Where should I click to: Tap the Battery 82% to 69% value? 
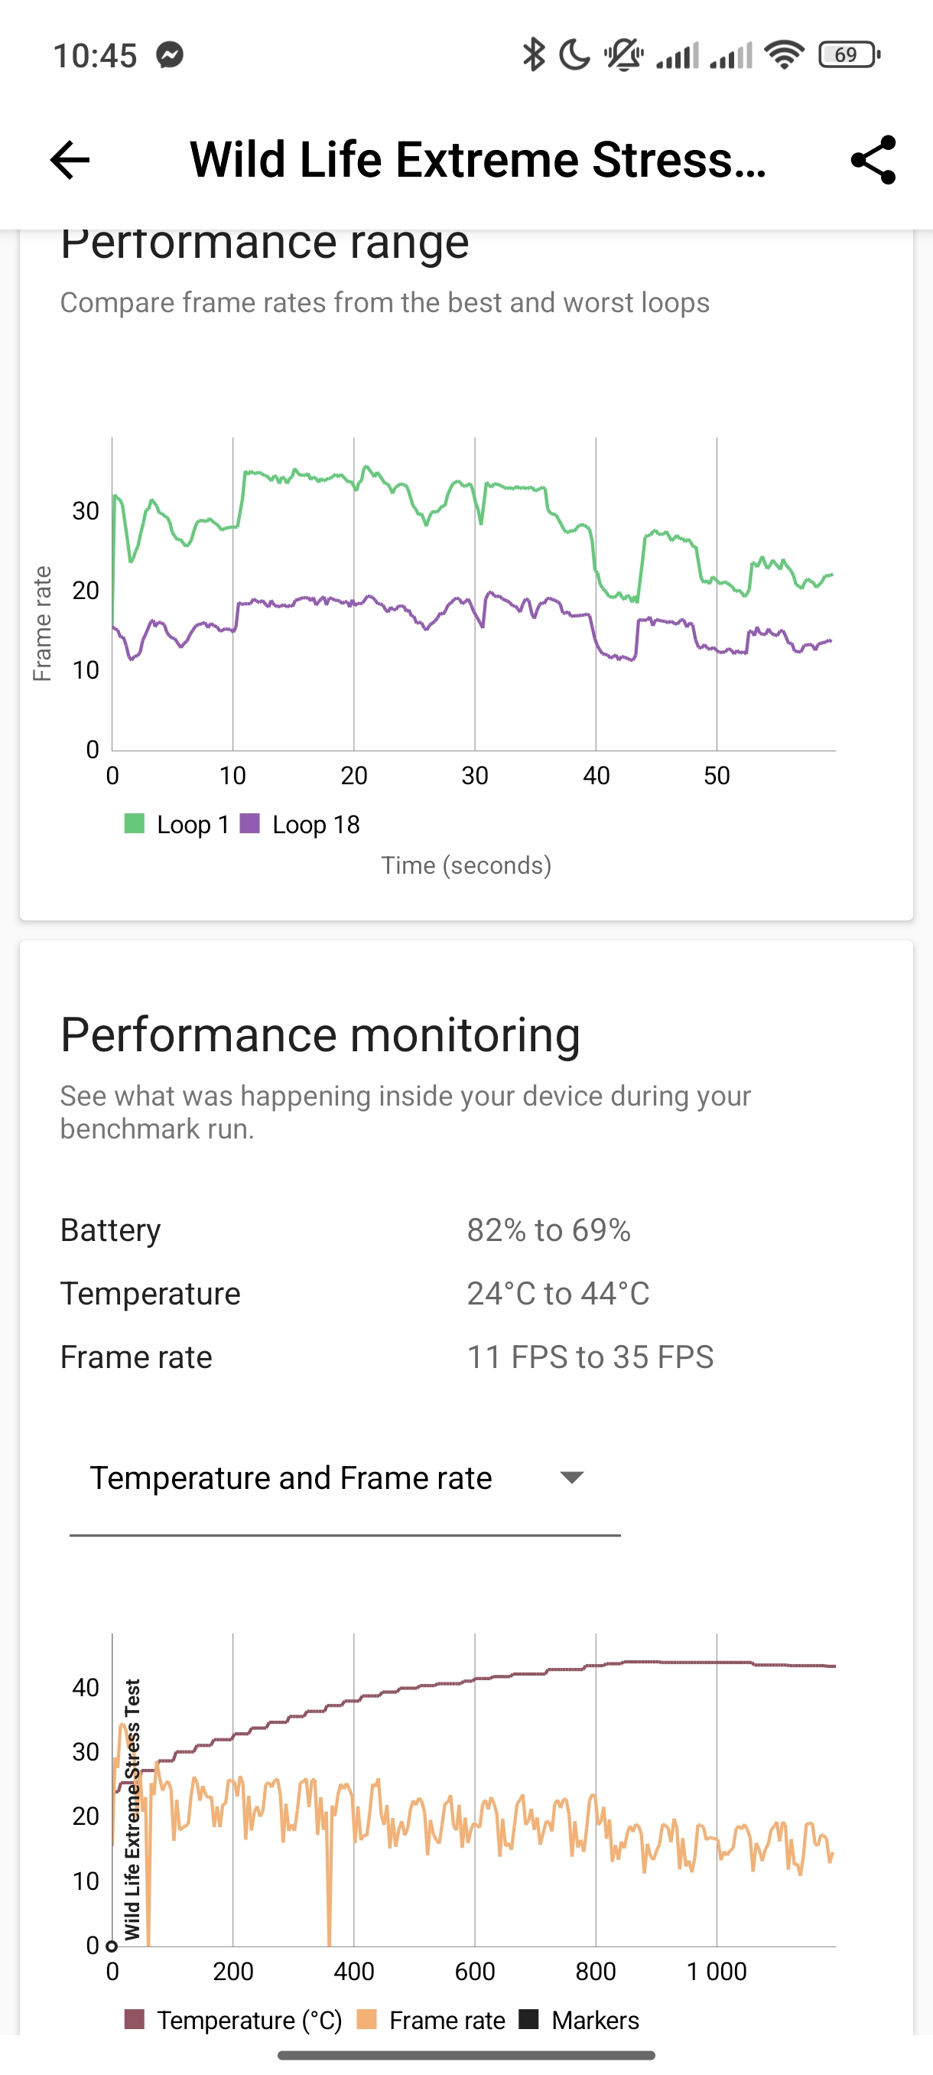coord(548,1230)
